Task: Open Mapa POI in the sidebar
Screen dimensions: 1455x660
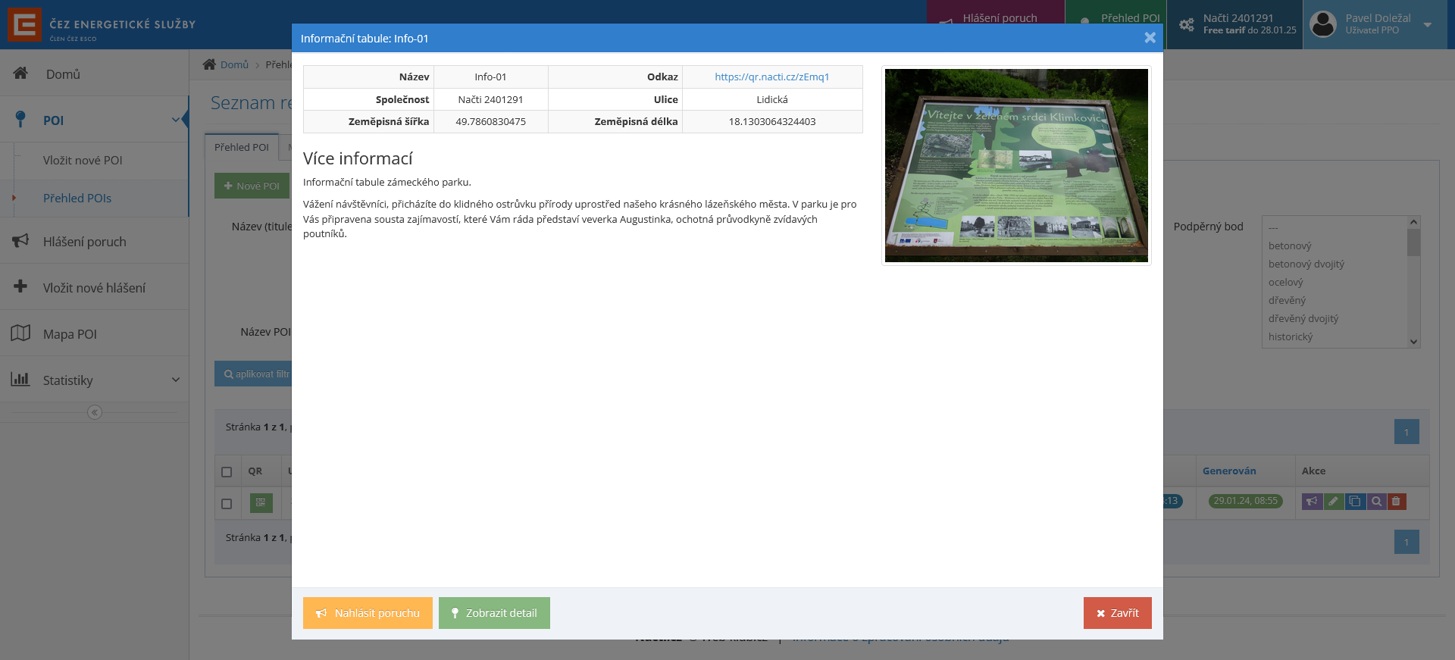Action: point(70,333)
